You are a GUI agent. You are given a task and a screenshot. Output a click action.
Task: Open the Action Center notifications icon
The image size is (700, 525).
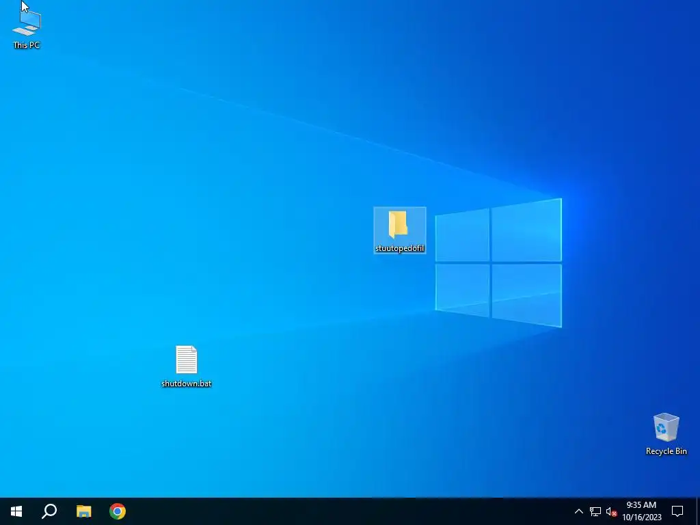(x=677, y=511)
